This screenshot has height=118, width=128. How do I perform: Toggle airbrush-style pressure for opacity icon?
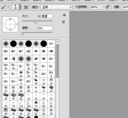click(x=107, y=7)
